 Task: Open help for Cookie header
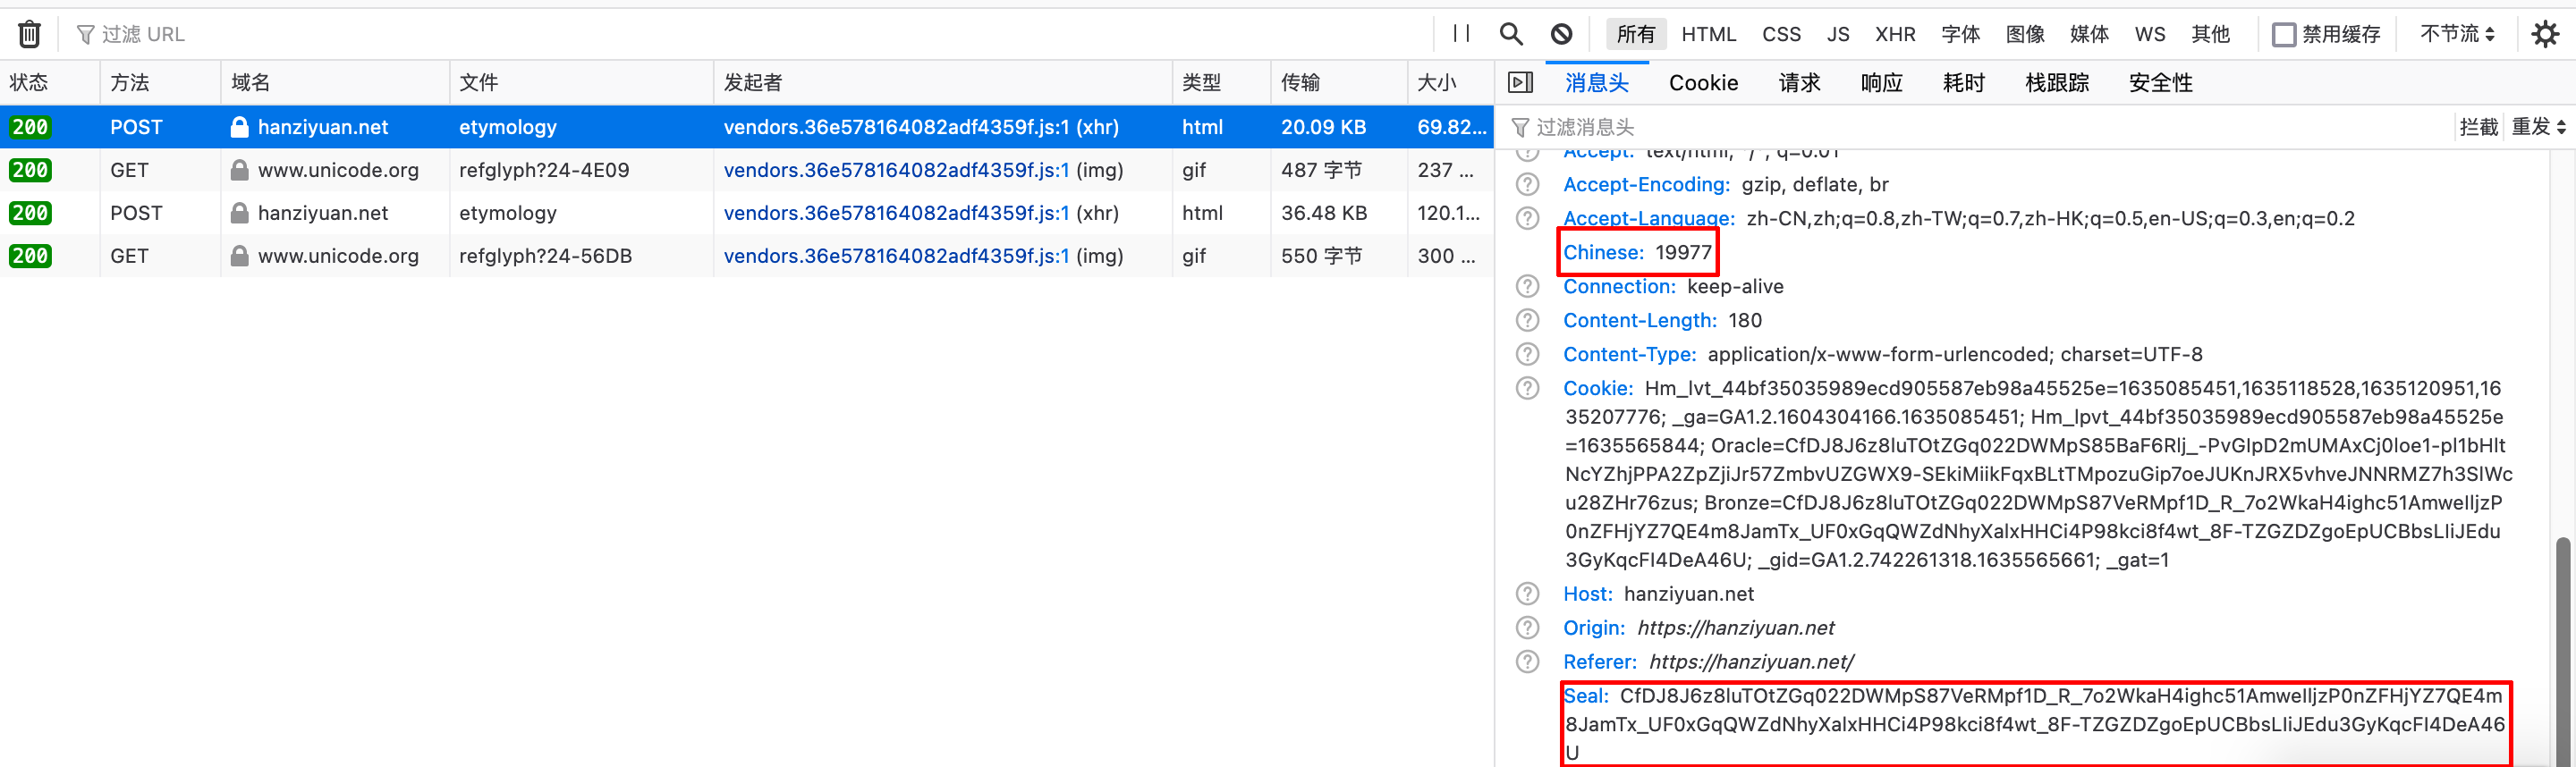1527,388
